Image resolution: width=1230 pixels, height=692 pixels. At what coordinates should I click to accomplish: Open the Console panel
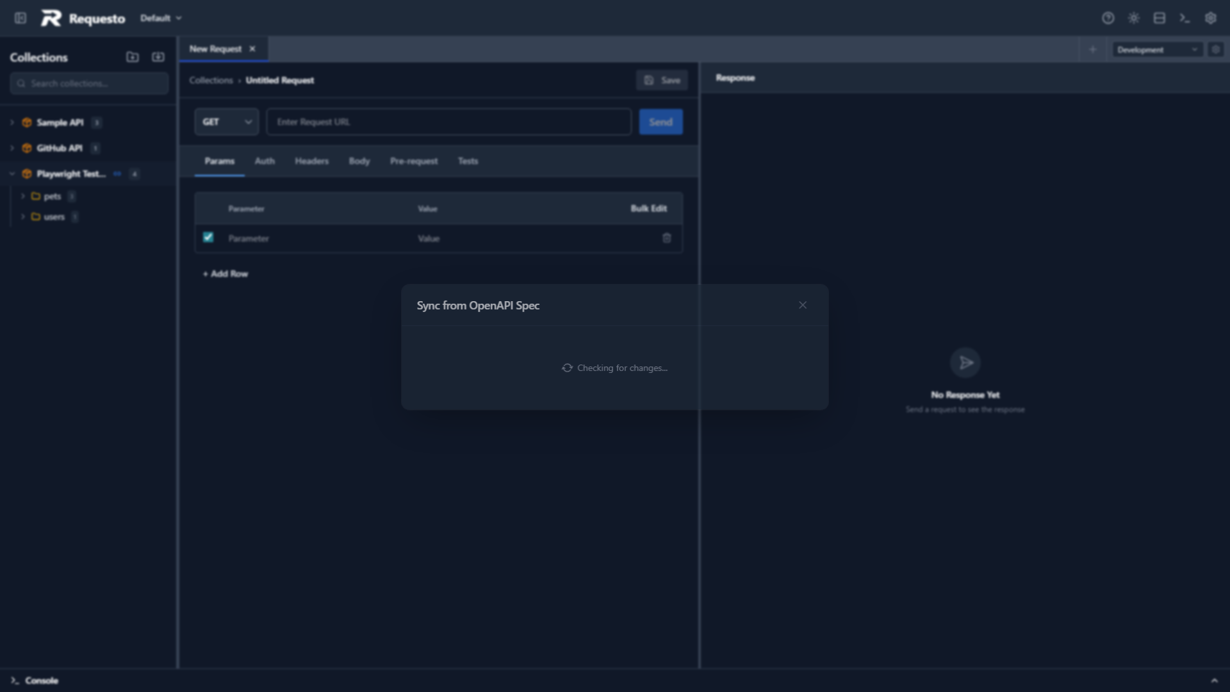(35, 680)
